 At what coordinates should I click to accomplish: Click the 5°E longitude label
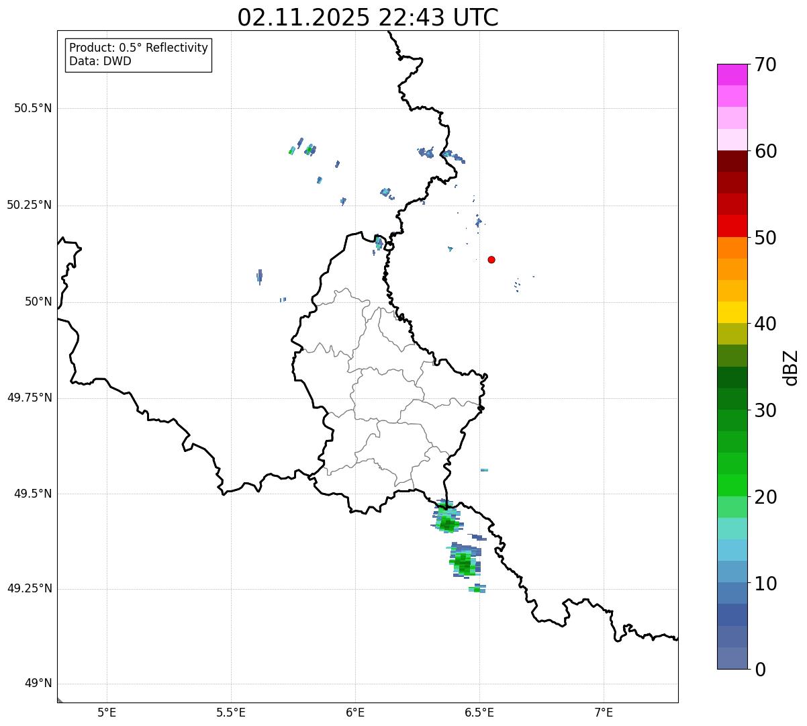point(107,712)
